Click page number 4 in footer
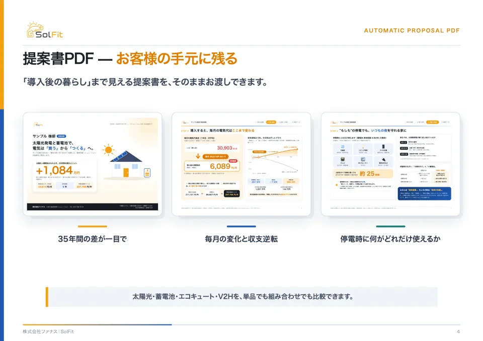The image size is (483, 341). 458,331
